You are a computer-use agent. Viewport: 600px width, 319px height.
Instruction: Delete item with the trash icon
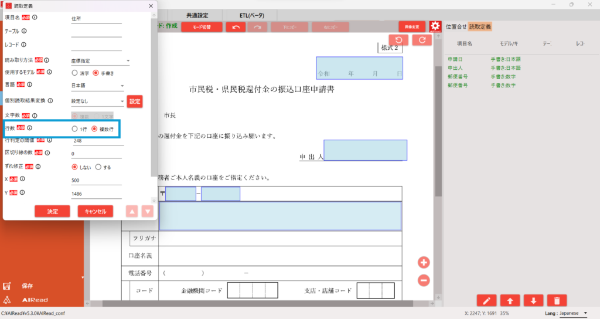[x=556, y=300]
